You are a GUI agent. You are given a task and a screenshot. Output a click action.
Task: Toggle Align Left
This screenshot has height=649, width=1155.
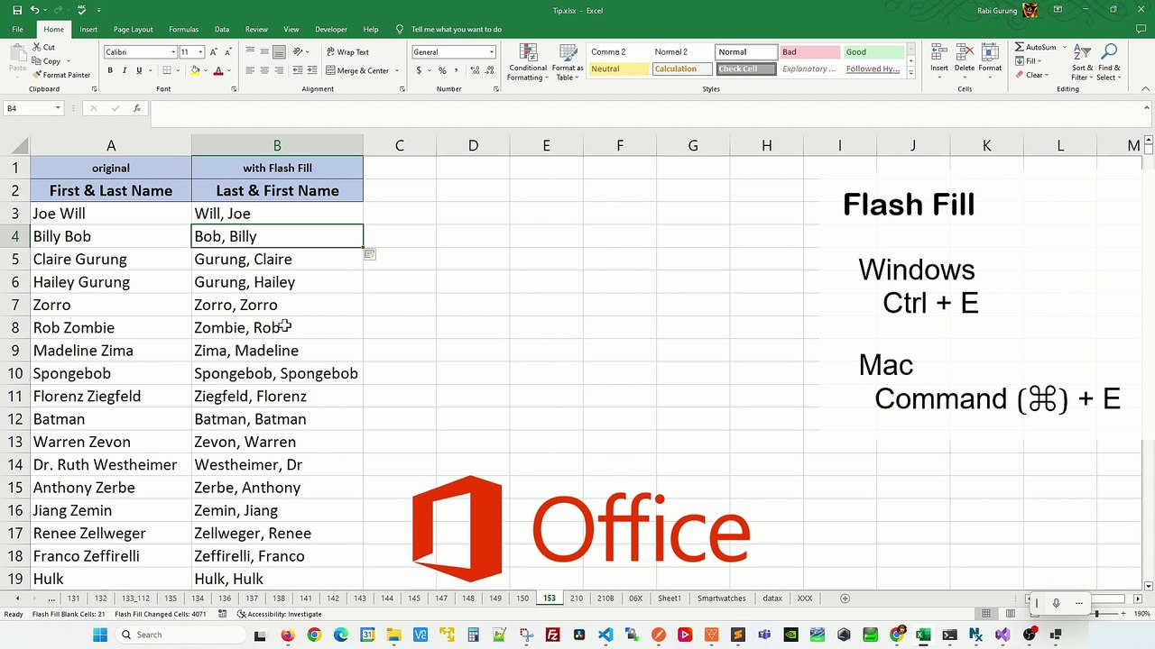[x=251, y=70]
